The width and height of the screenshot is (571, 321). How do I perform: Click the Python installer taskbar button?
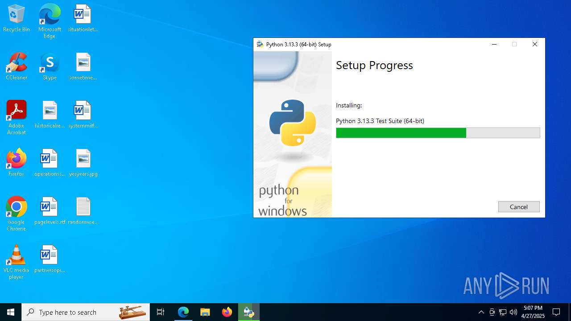tap(249, 312)
